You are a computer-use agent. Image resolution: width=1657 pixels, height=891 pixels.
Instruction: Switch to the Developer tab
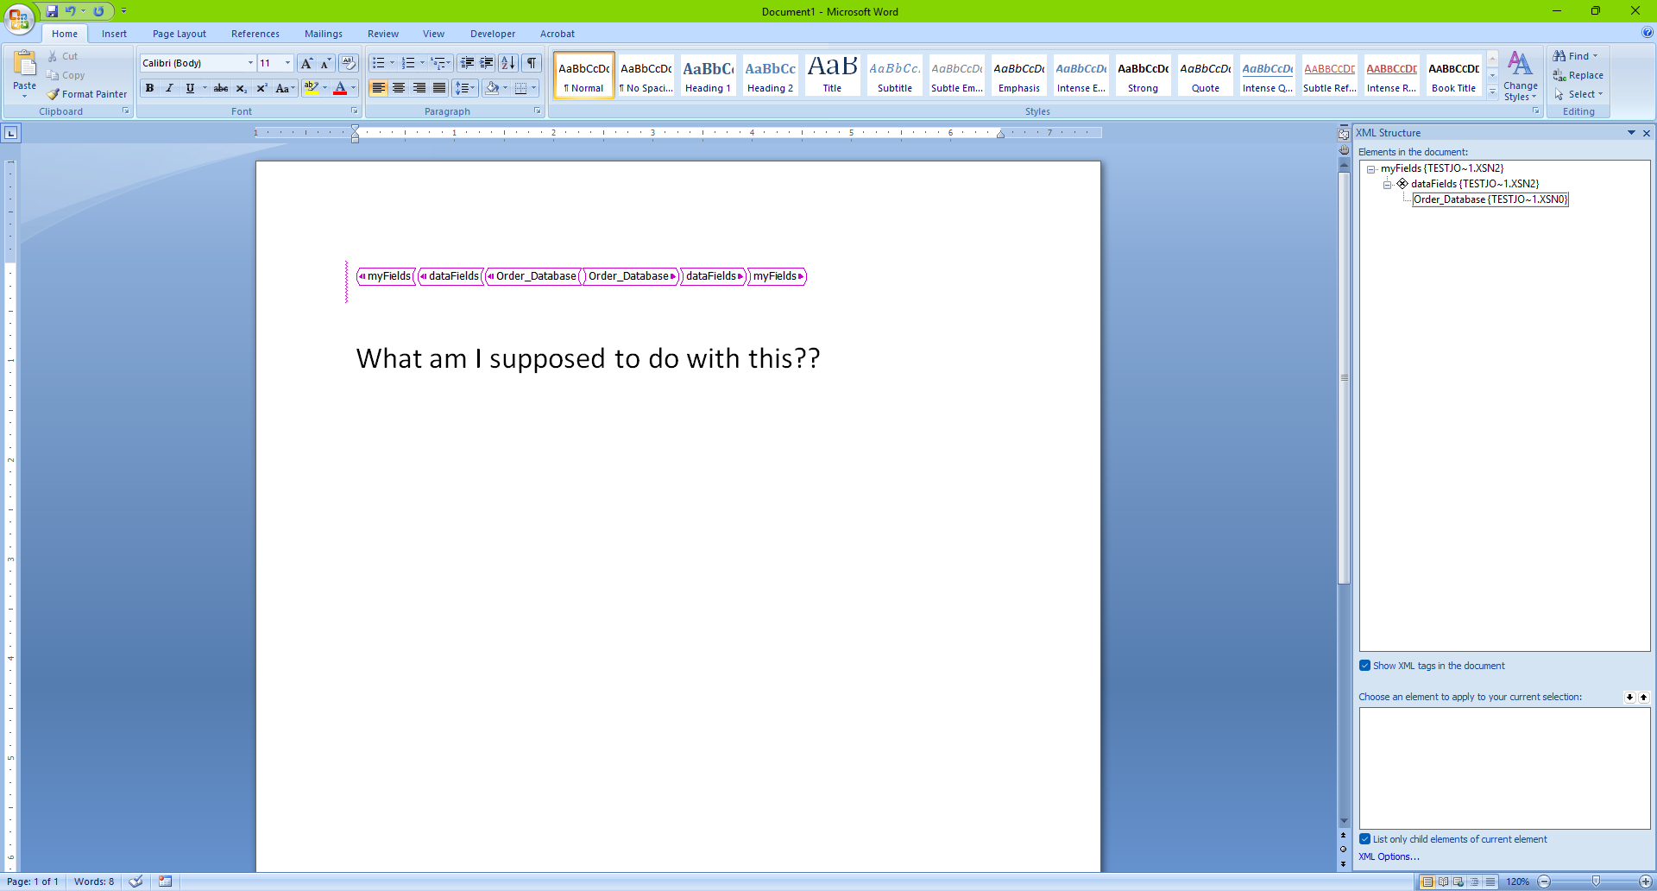pyautogui.click(x=492, y=34)
